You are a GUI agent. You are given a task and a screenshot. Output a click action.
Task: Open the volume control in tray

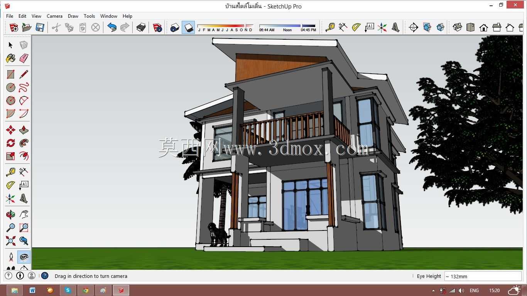click(x=461, y=291)
